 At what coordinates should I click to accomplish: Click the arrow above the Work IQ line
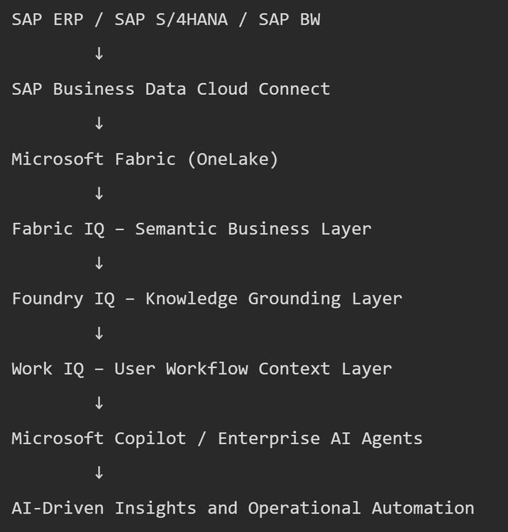click(99, 333)
